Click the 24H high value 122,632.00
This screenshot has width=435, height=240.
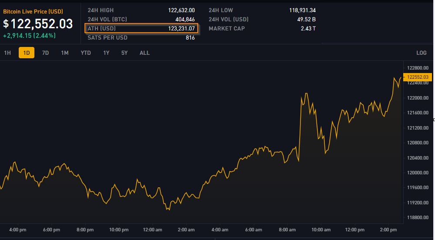tap(182, 10)
